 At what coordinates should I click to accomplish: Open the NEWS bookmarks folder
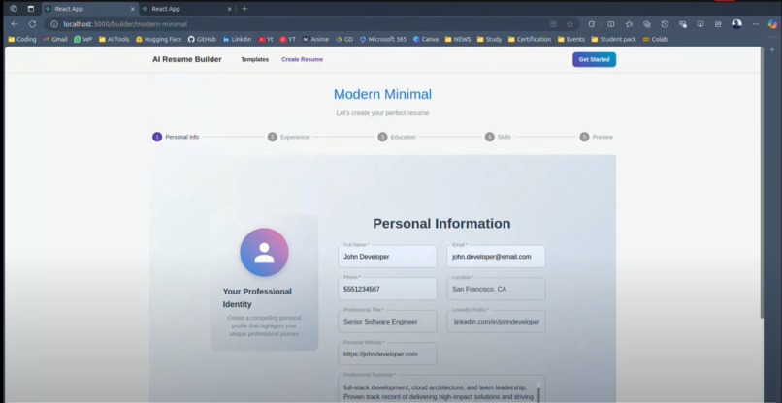(457, 39)
